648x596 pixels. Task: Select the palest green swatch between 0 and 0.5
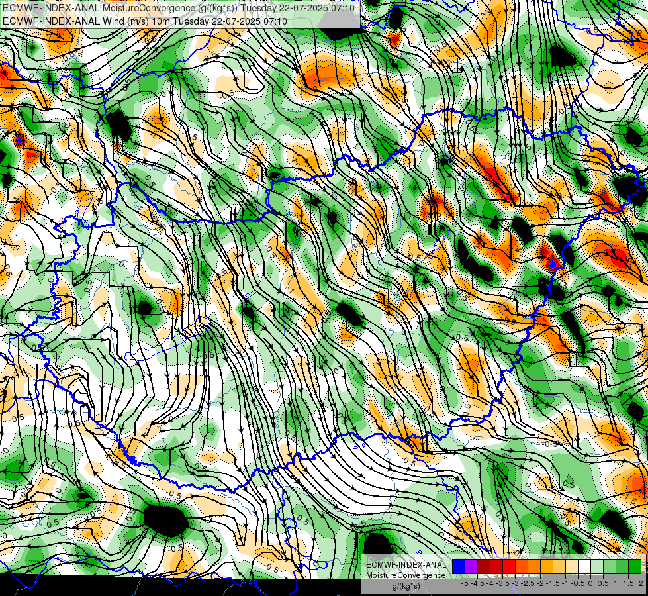[x=597, y=566]
